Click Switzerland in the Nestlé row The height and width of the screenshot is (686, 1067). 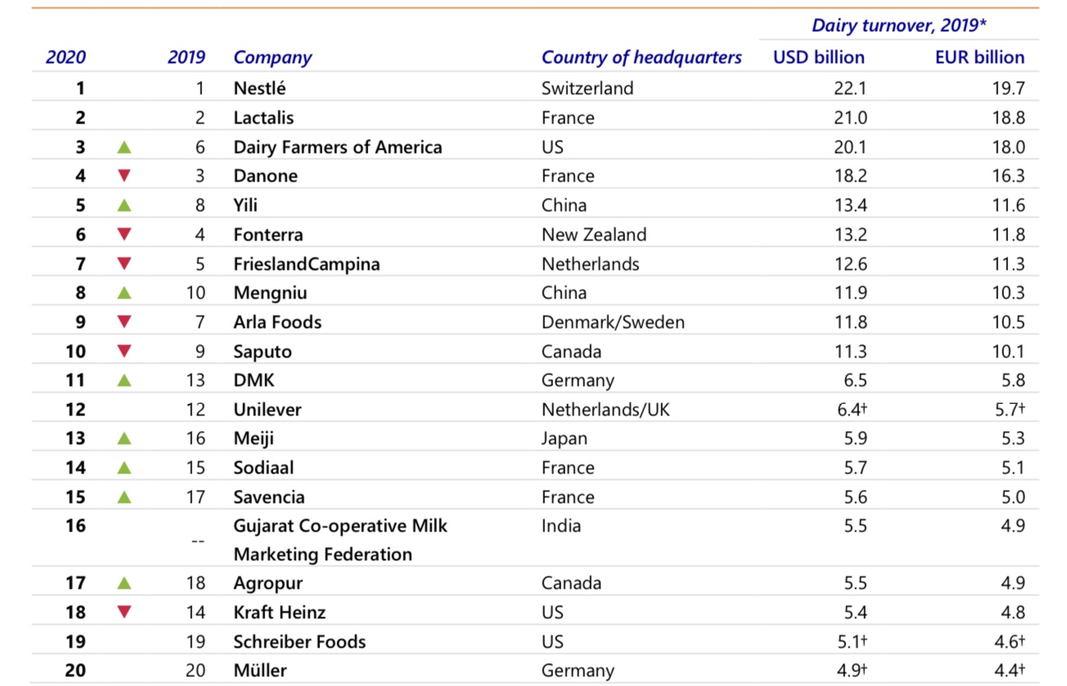(587, 88)
